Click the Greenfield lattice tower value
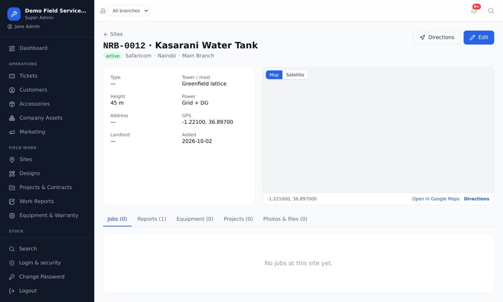Viewport: 503px width, 302px height. (204, 84)
